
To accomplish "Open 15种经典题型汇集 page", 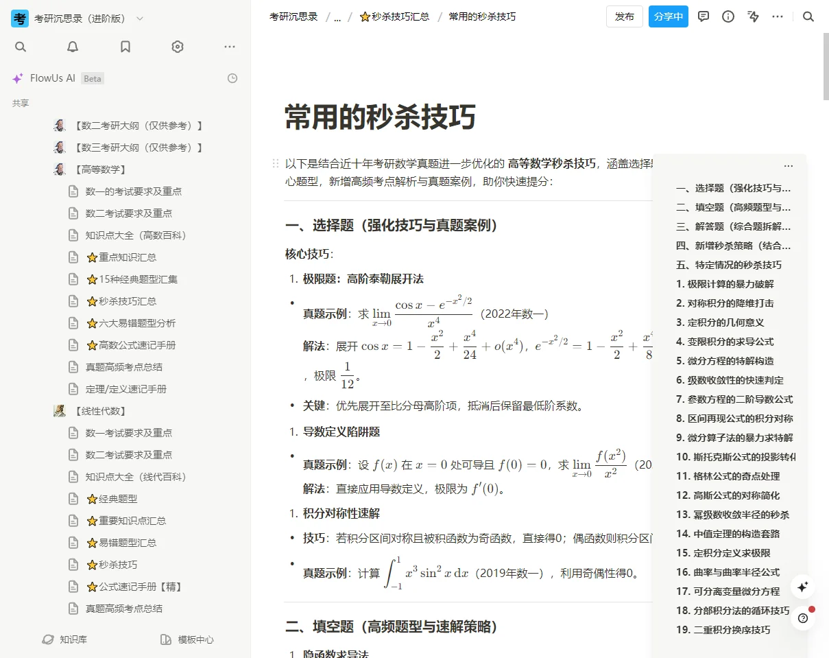I will pos(132,279).
